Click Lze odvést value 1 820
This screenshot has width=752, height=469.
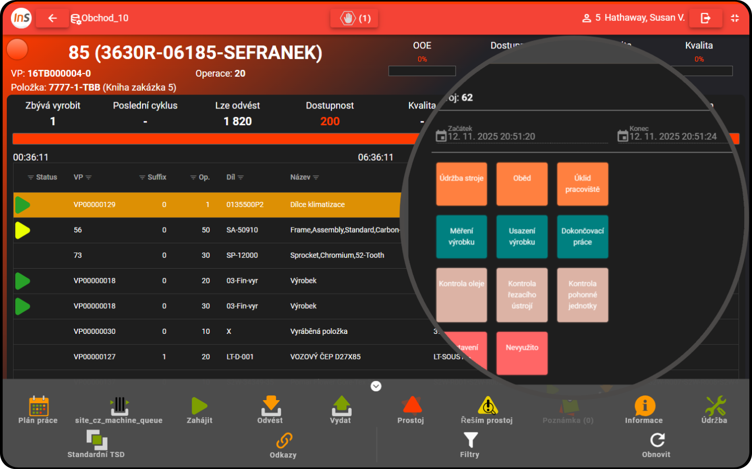tap(238, 121)
